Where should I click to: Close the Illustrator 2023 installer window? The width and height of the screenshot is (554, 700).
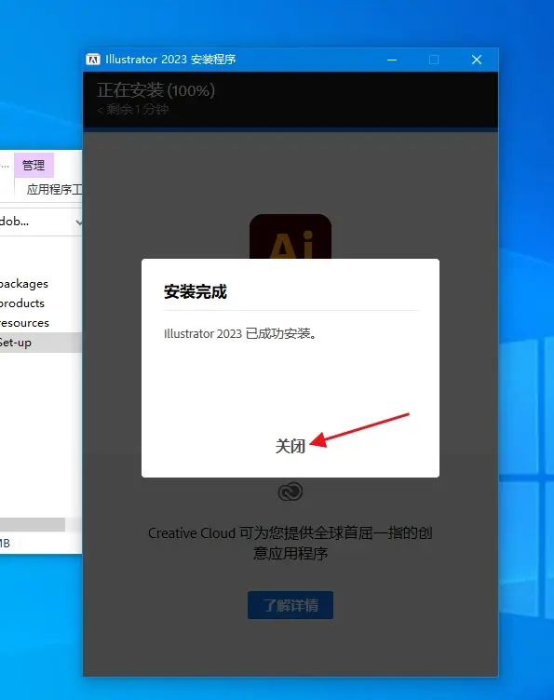477,60
